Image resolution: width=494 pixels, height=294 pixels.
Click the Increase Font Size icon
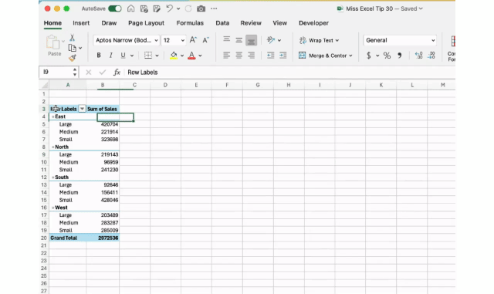pyautogui.click(x=193, y=40)
